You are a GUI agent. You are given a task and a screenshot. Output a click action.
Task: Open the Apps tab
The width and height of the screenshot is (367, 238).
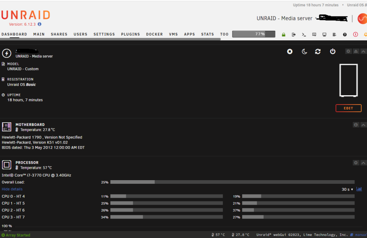click(x=189, y=34)
